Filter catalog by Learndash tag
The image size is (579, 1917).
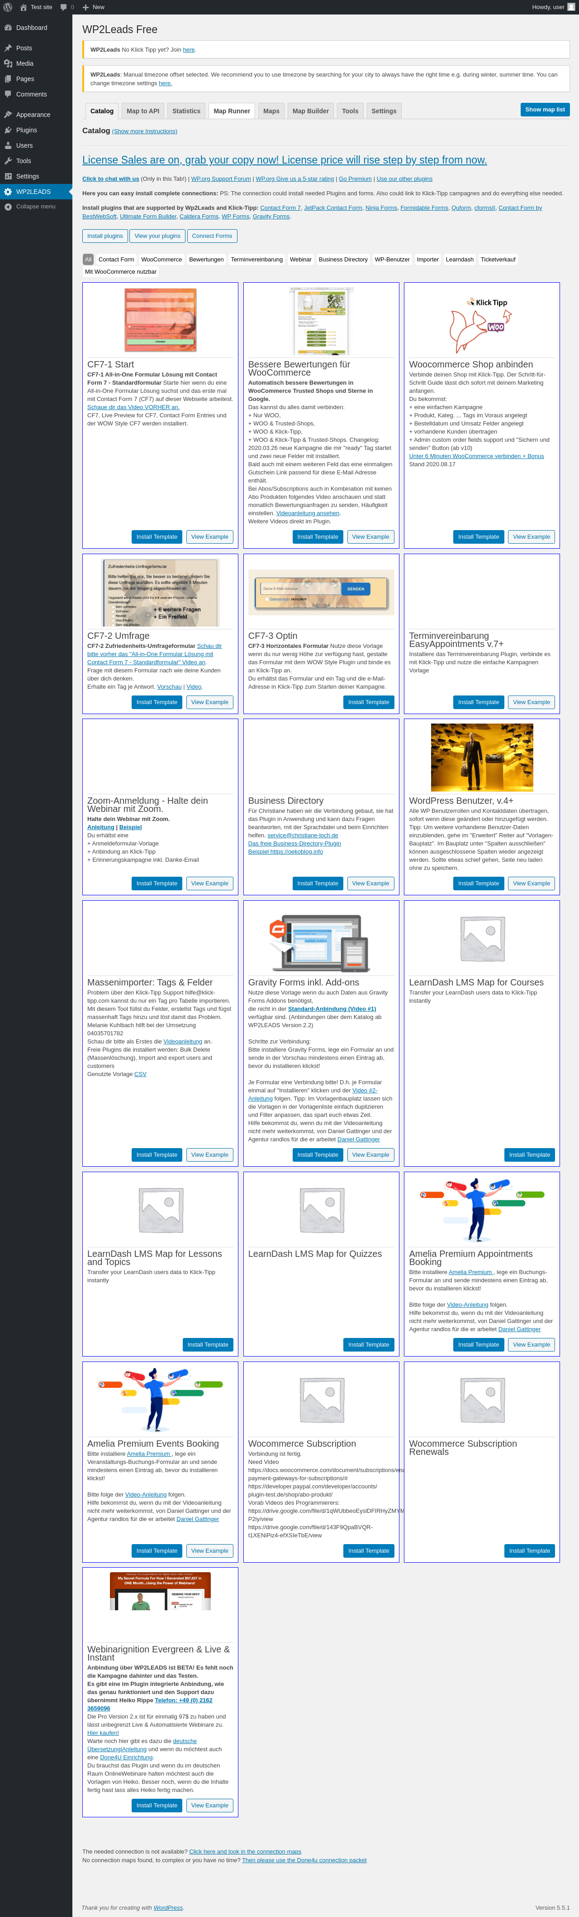tap(460, 260)
